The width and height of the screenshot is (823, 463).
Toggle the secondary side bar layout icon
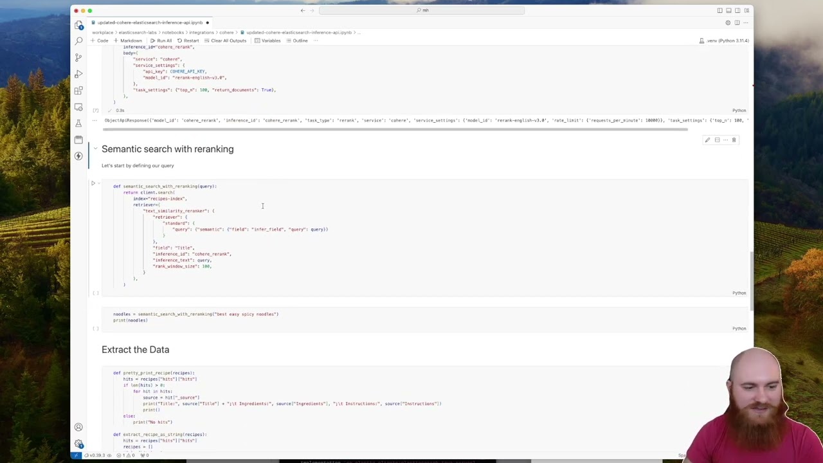click(x=737, y=10)
